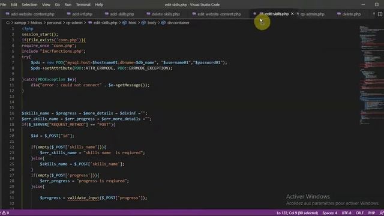Open the View menu
384x216 pixels.
(x=46, y=5)
